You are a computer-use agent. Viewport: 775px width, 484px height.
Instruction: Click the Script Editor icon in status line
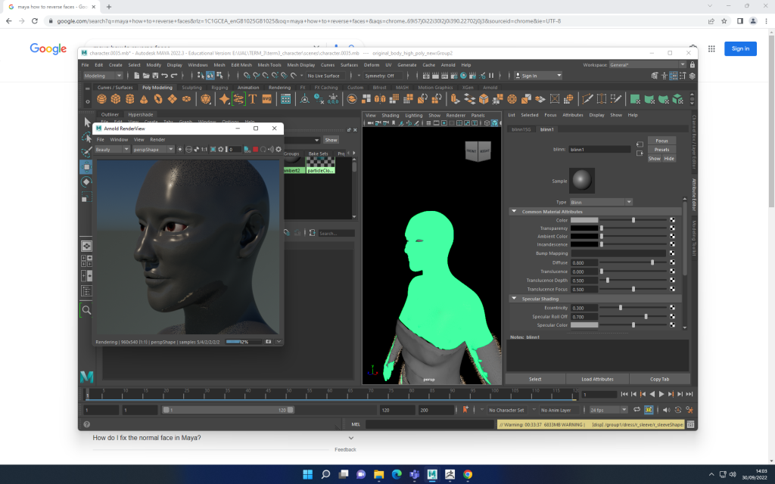click(690, 424)
